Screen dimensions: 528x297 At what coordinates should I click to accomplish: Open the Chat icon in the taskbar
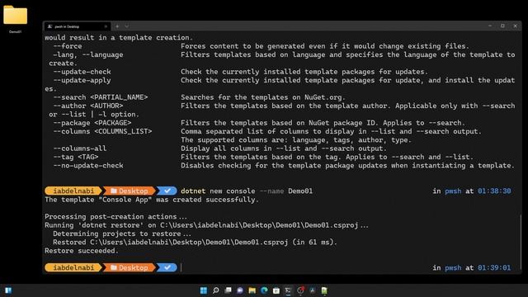coord(240,290)
